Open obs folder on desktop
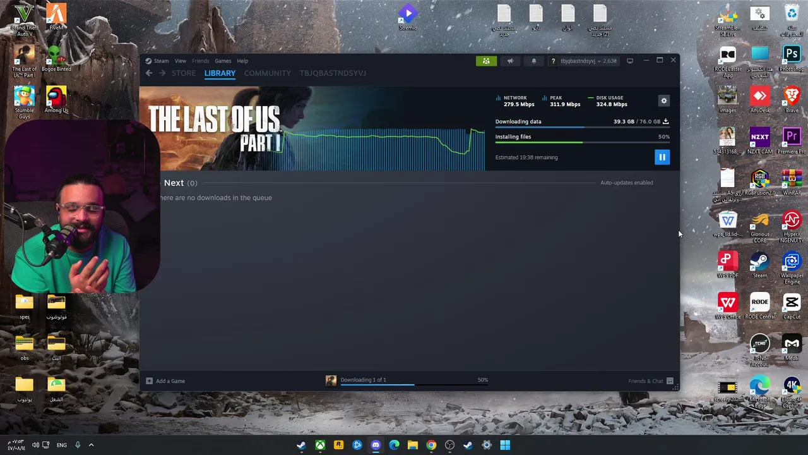The image size is (808, 455). (24, 347)
